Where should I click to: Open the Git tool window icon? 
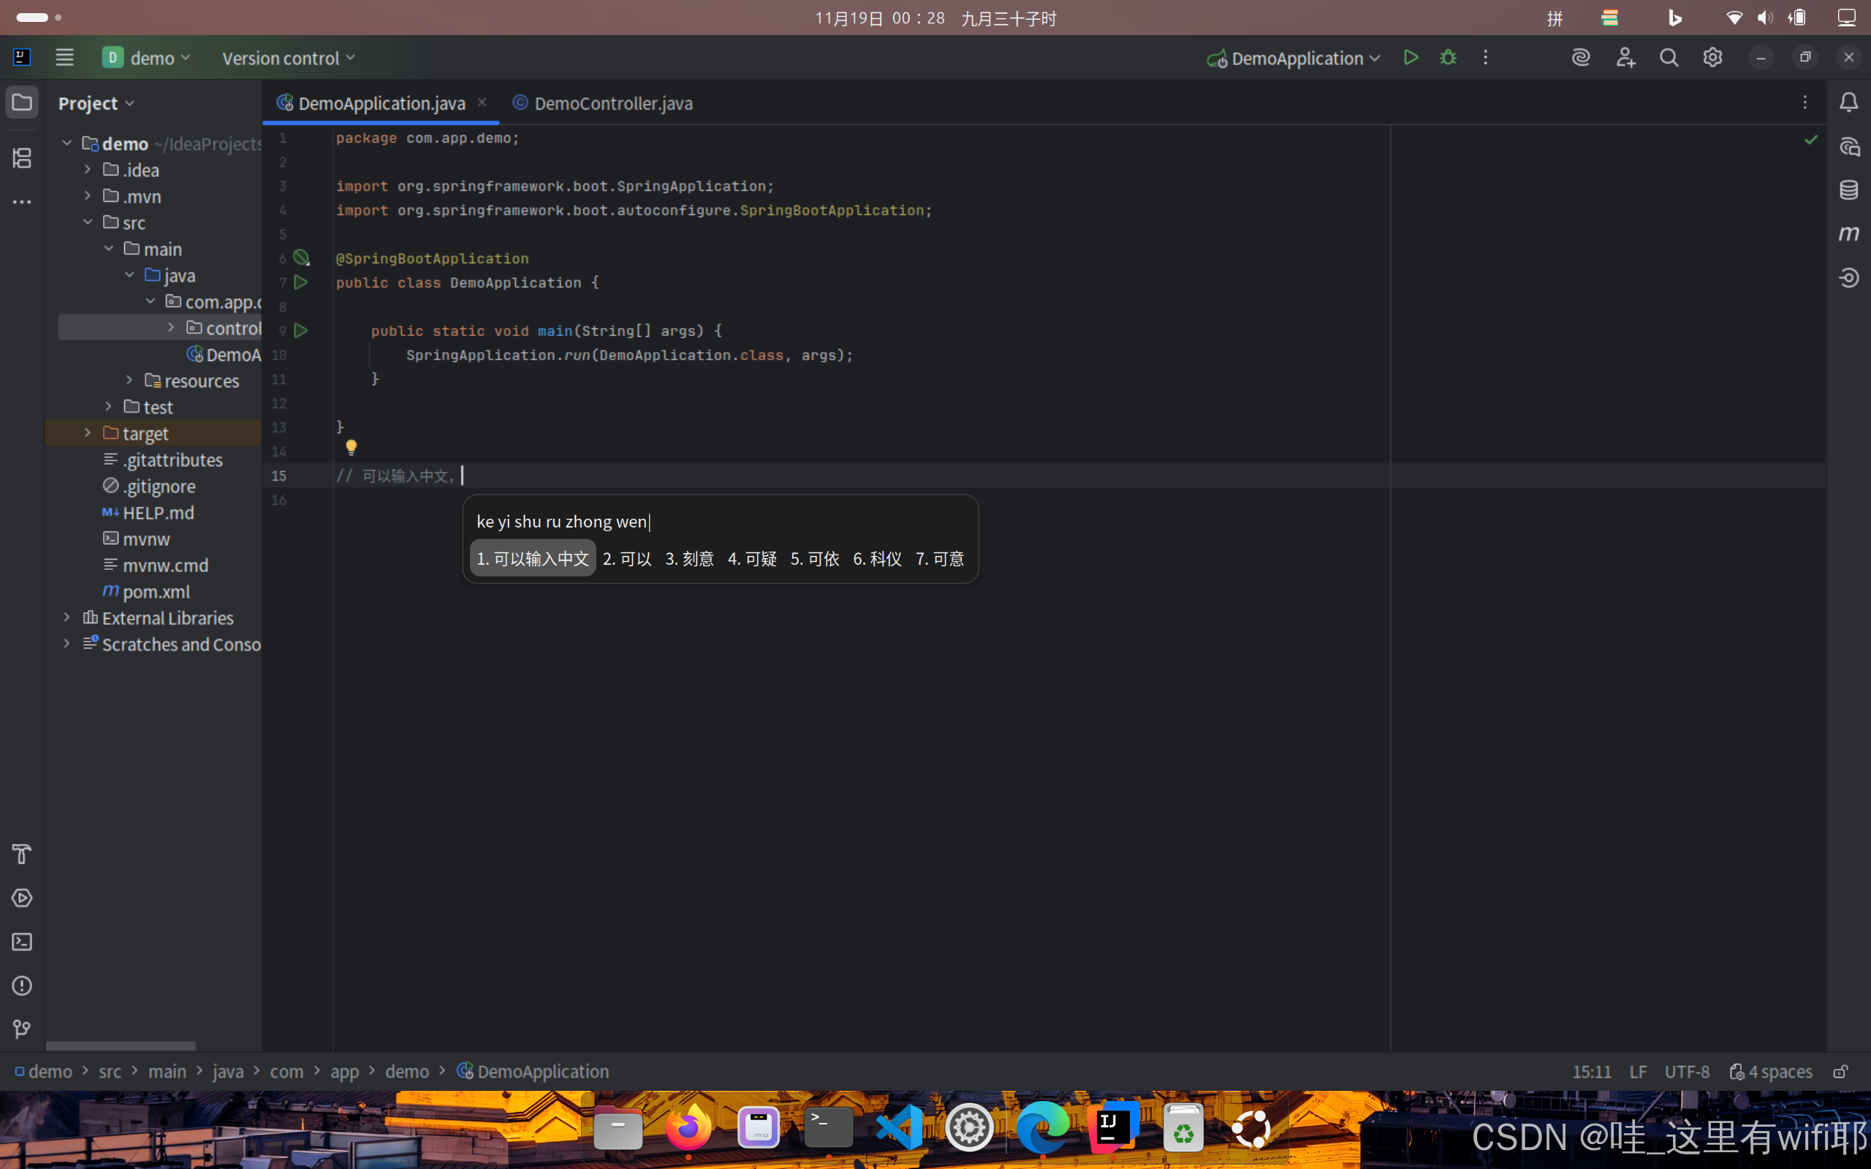coord(22,1028)
